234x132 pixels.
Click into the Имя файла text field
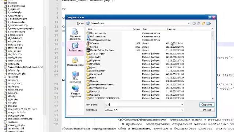click(143, 104)
